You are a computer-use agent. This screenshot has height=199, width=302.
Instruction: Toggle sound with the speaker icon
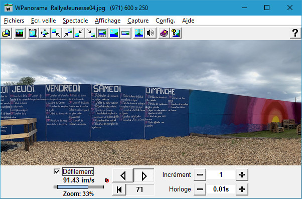[150, 33]
